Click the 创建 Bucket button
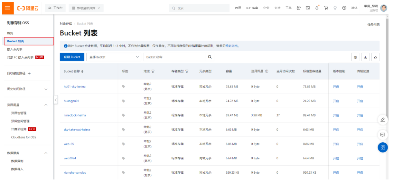 click(72, 57)
